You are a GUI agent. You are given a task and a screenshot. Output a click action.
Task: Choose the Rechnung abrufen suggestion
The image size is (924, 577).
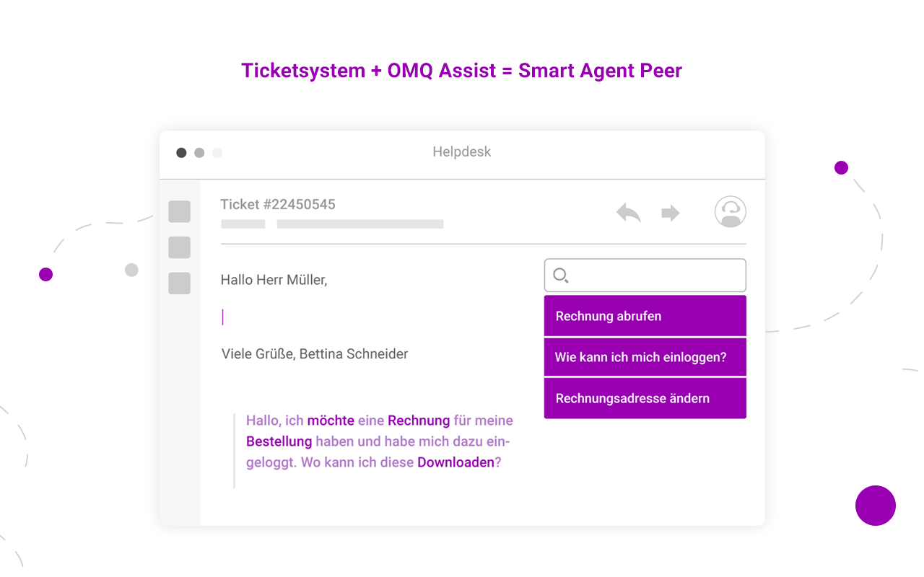tap(645, 316)
